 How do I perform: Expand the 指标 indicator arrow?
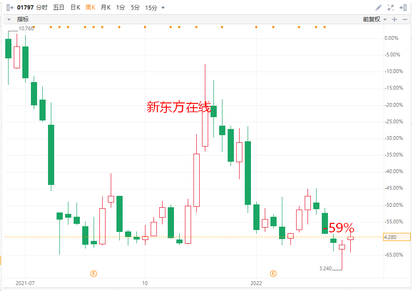pos(9,19)
